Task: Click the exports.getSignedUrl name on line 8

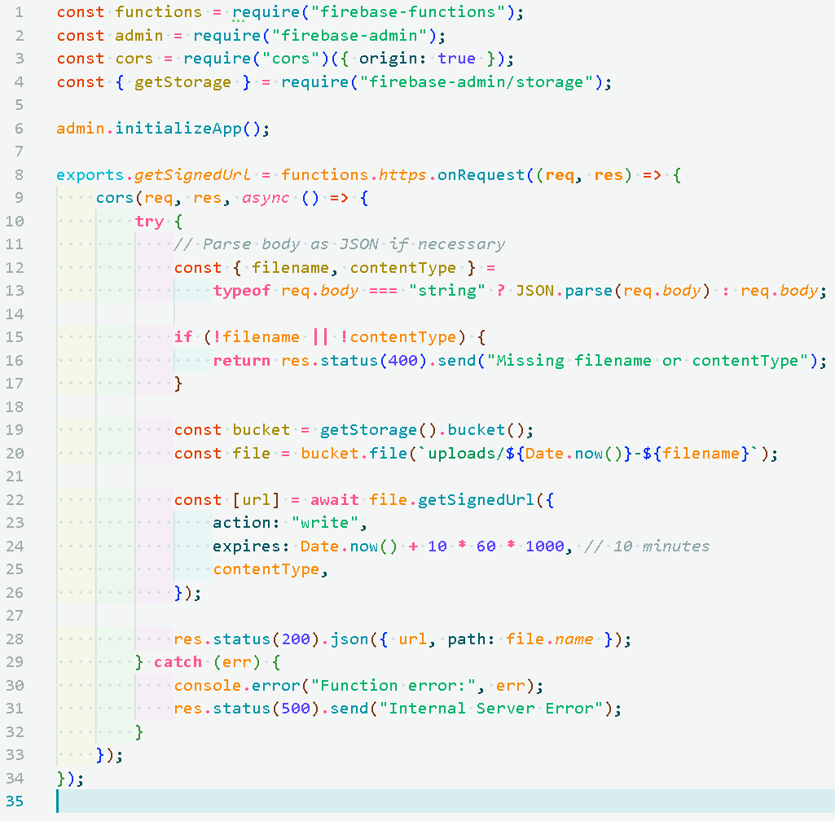Action: coord(153,175)
